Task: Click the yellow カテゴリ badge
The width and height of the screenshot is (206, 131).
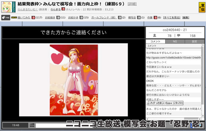Action: [14, 17]
